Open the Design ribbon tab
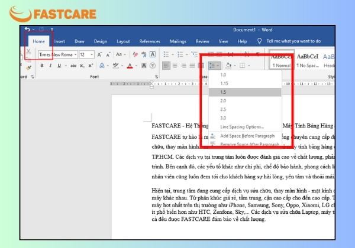Screen dimensions: 355x248 click(x=101, y=41)
